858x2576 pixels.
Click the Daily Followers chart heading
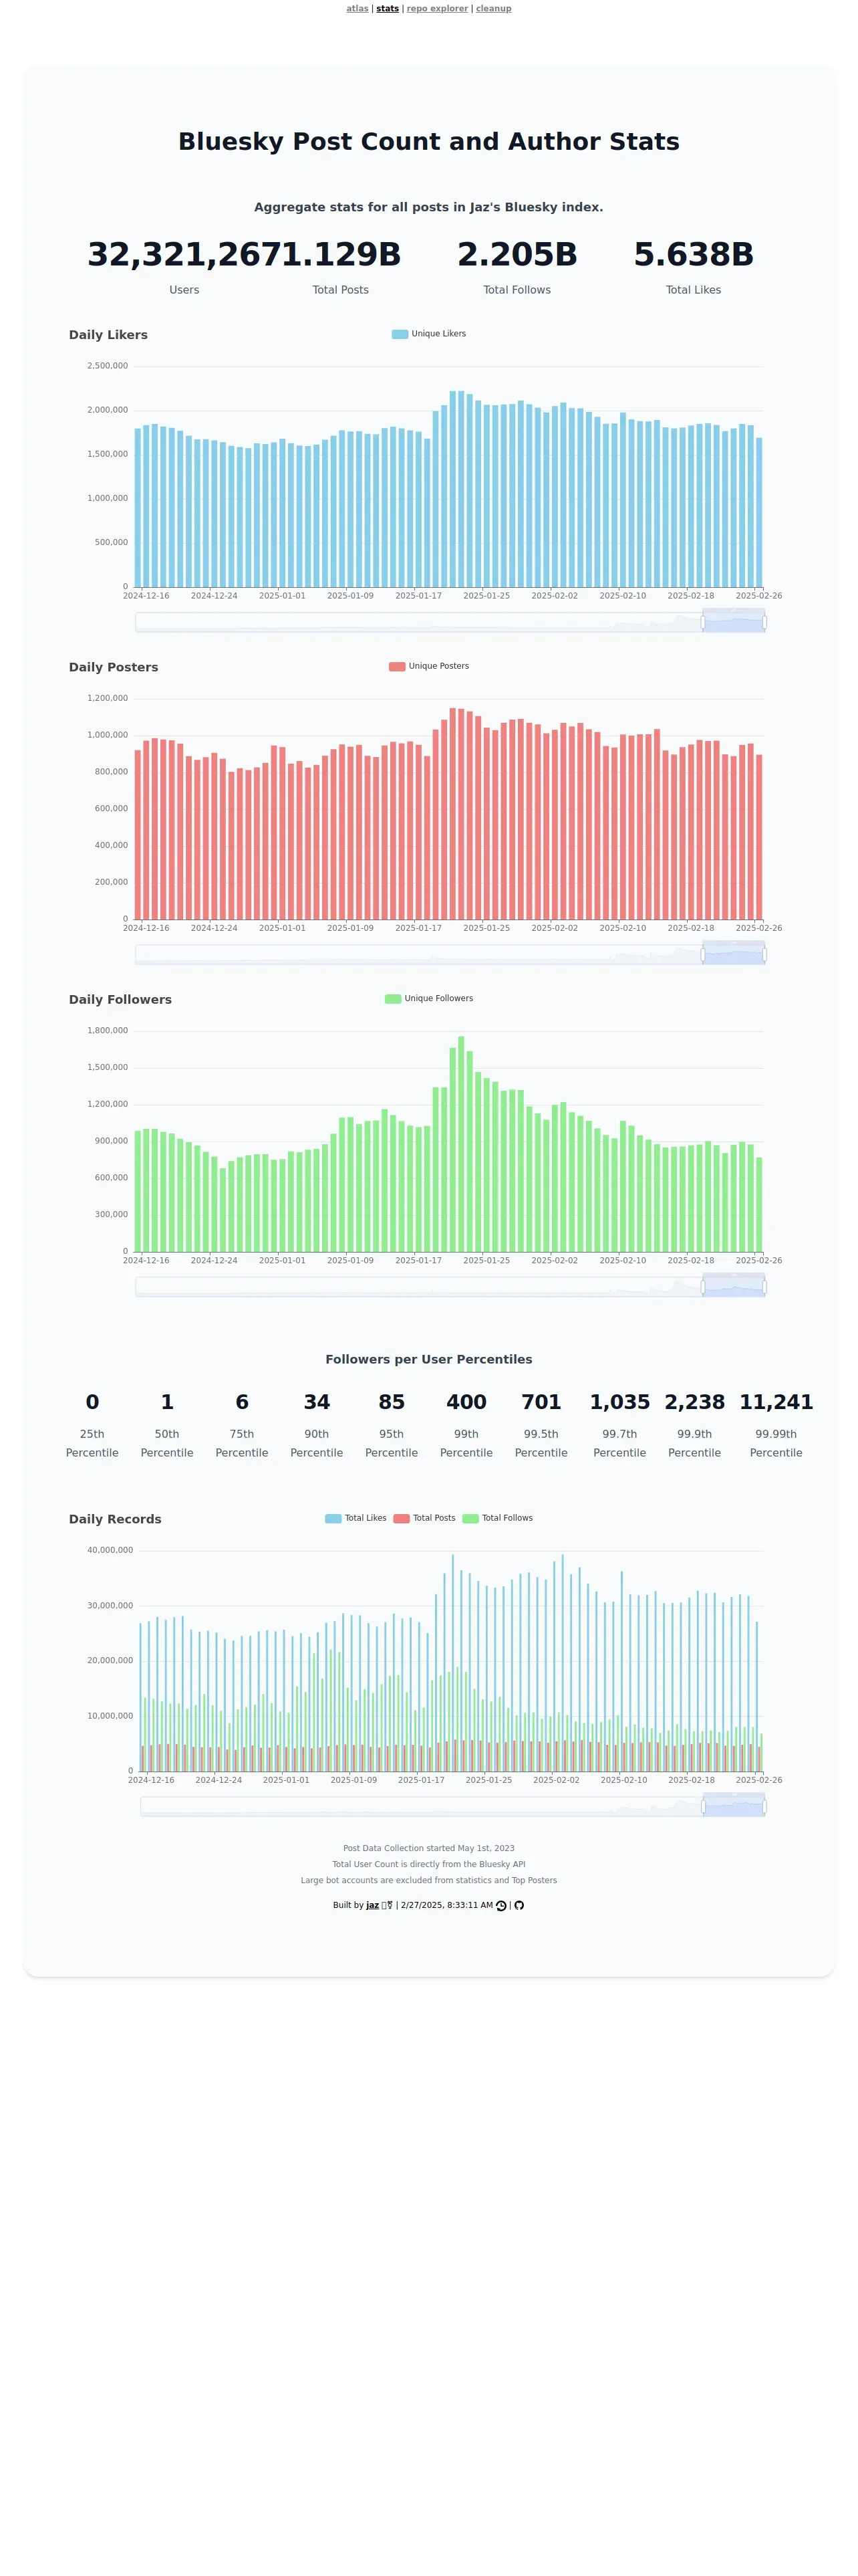pyautogui.click(x=120, y=999)
